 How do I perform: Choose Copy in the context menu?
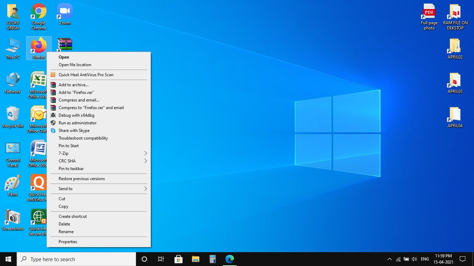99,206
